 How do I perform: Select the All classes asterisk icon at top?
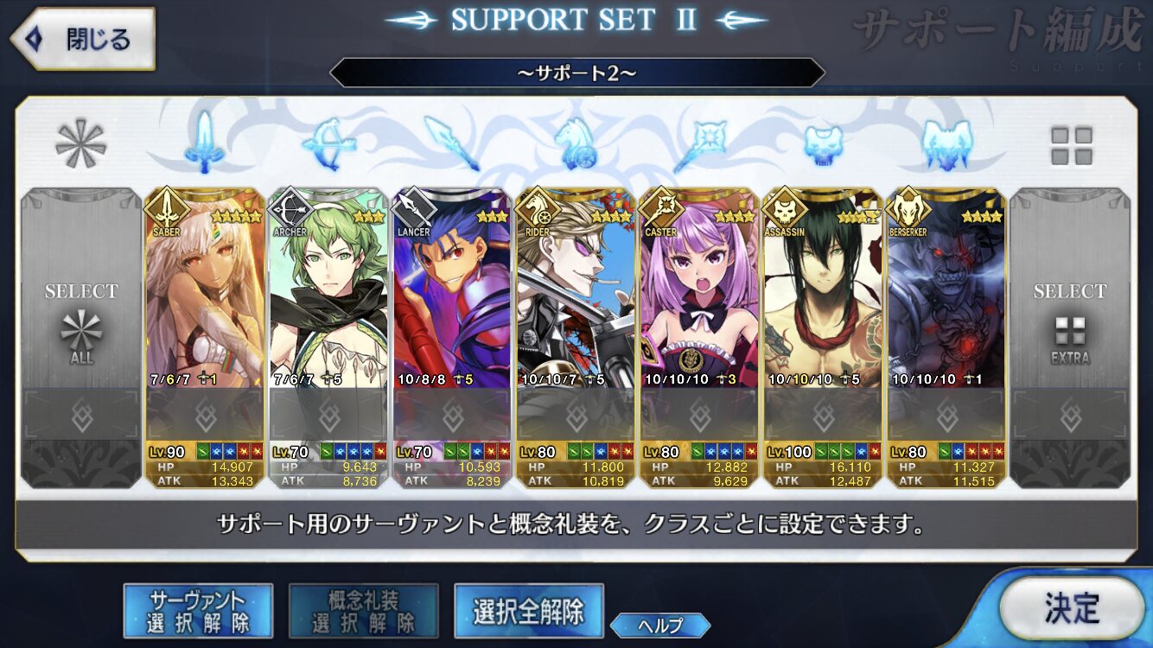(80, 143)
